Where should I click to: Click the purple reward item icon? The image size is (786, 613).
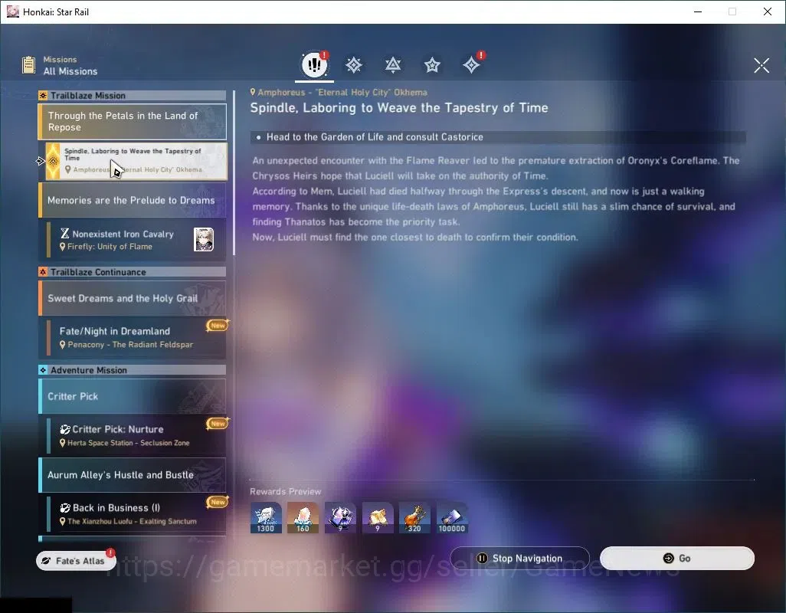[340, 517]
